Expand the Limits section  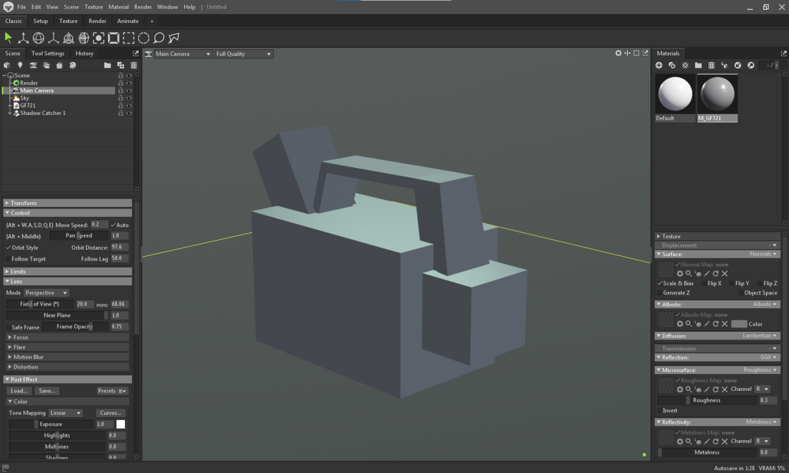point(68,272)
